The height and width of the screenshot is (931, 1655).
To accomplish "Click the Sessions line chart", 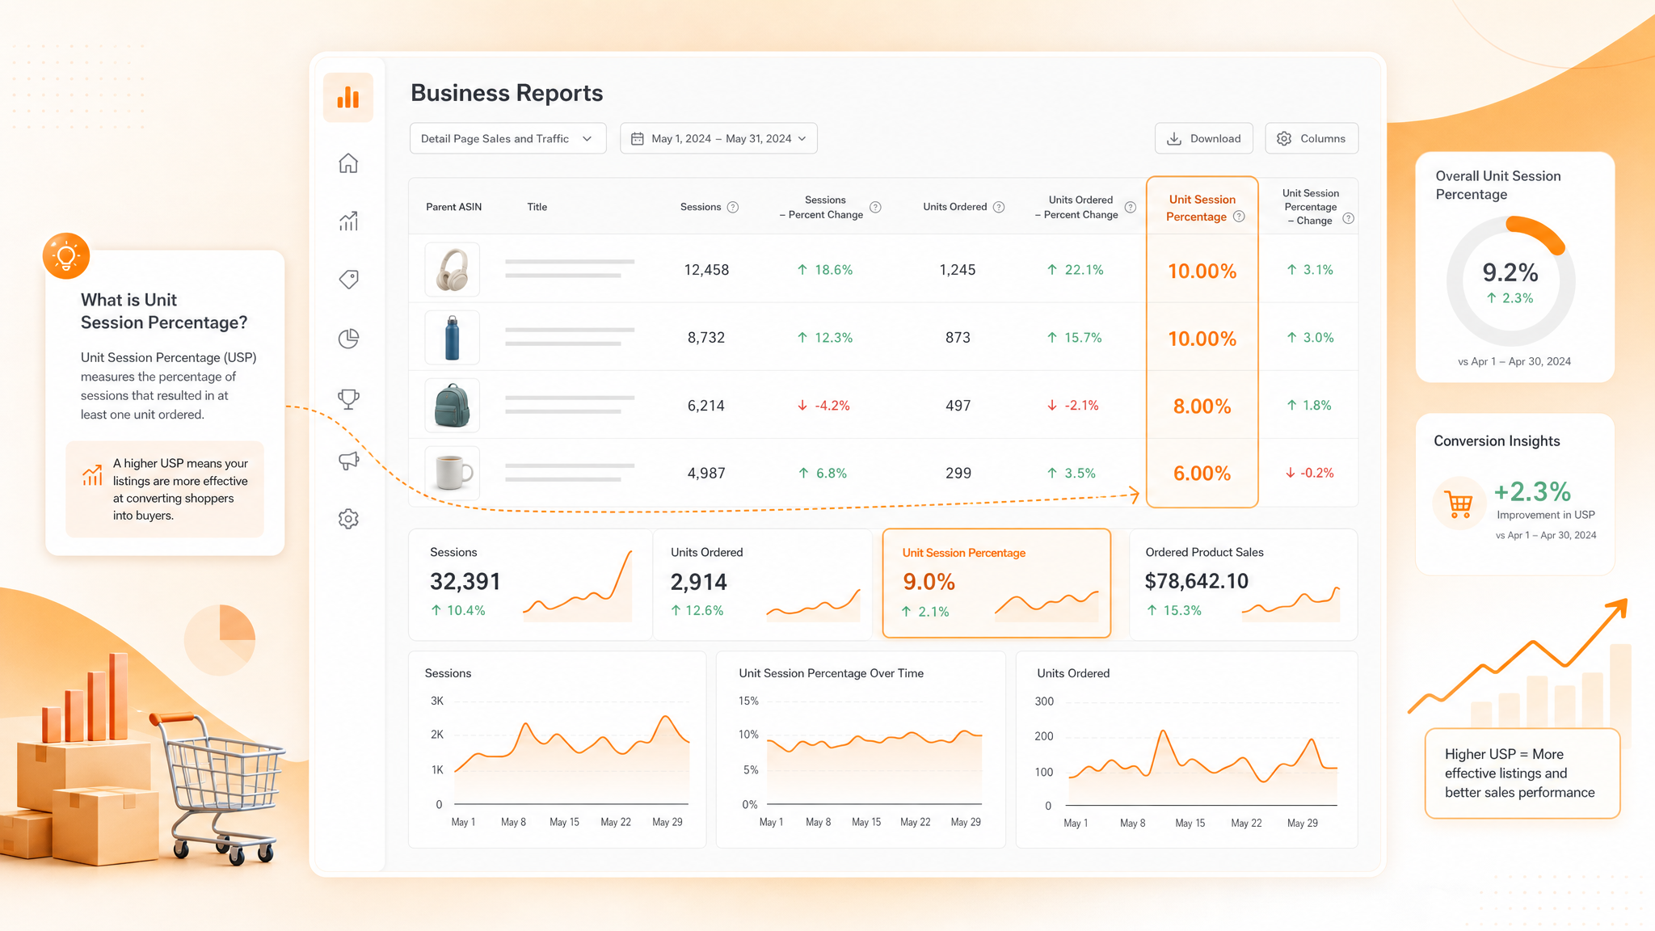I will [558, 750].
